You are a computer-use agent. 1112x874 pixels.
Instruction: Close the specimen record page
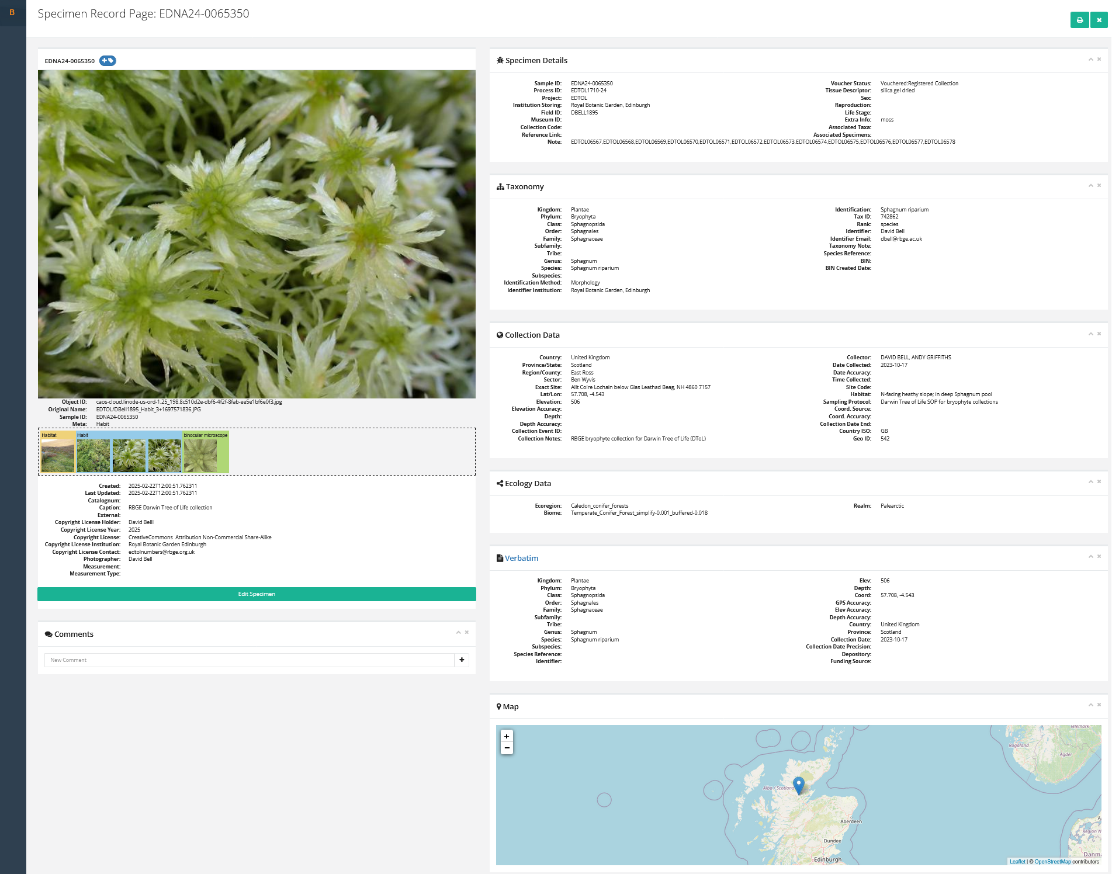[x=1099, y=20]
